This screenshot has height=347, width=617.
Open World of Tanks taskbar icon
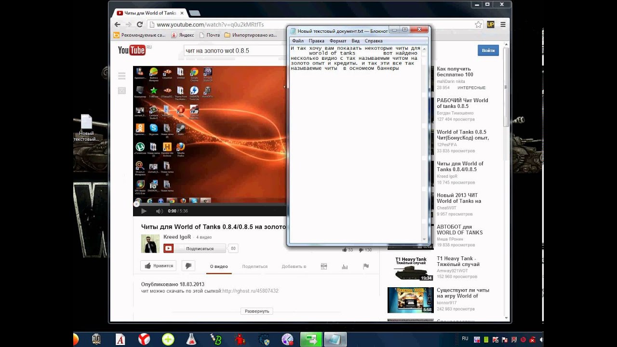pos(96,339)
